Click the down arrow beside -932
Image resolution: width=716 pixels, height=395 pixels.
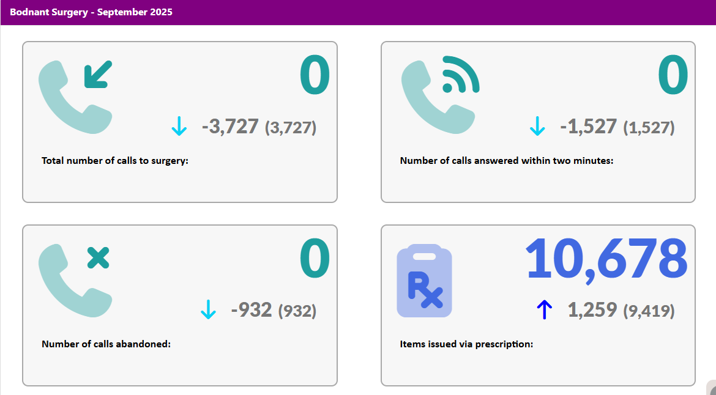tap(208, 310)
